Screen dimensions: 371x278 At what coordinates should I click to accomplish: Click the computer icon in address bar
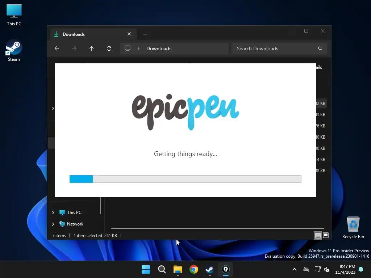pos(128,49)
